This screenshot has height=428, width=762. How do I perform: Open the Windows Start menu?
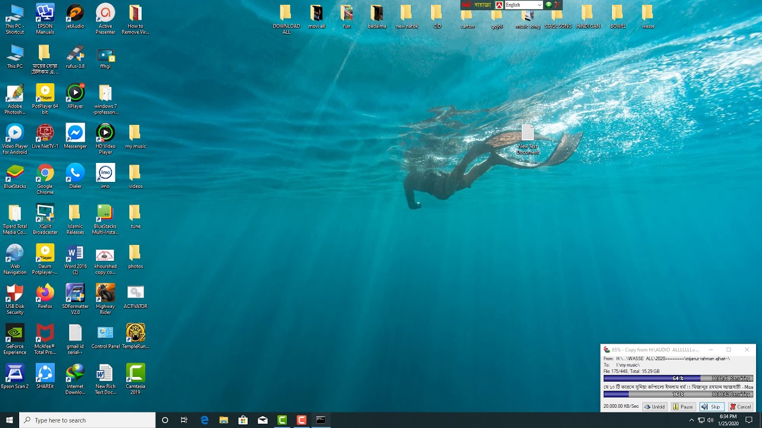pos(10,420)
